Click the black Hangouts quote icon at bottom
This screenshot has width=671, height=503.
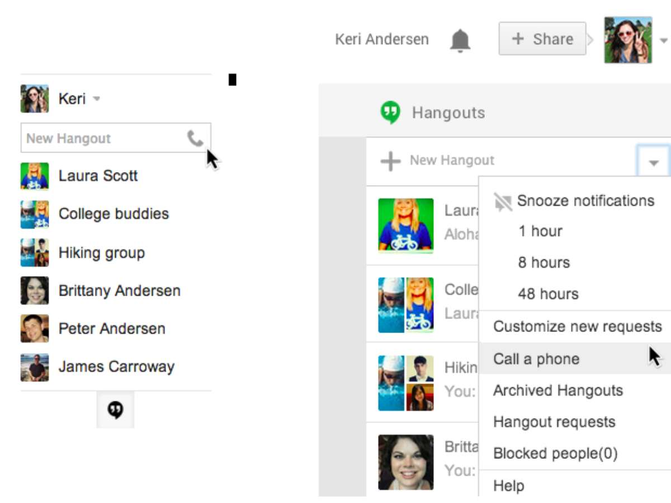[115, 410]
